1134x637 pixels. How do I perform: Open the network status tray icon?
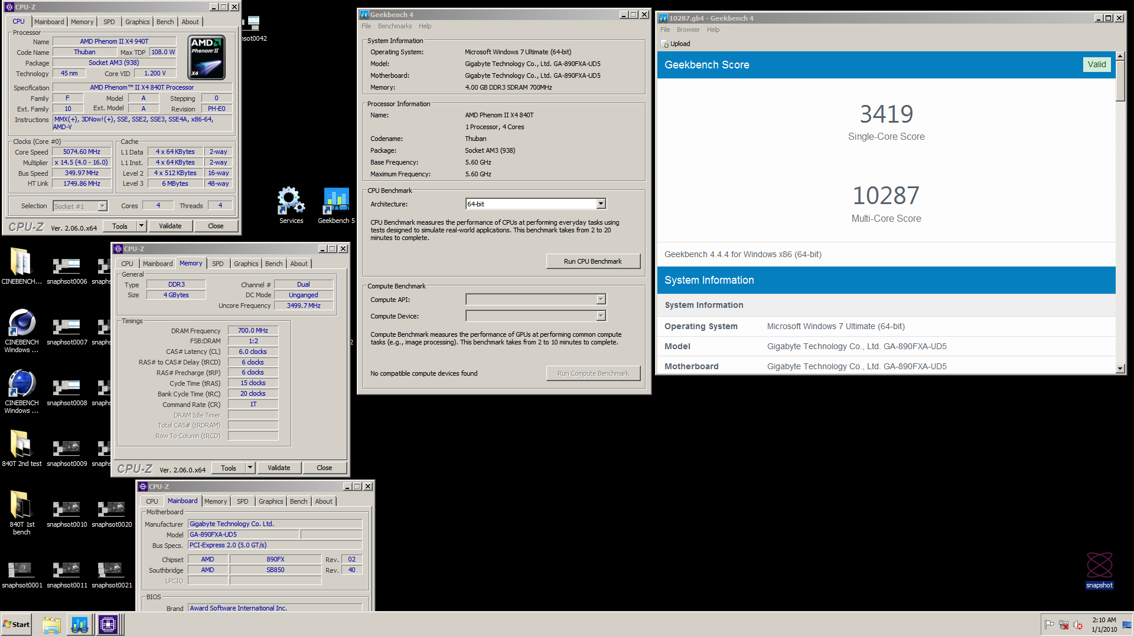[x=1064, y=625]
